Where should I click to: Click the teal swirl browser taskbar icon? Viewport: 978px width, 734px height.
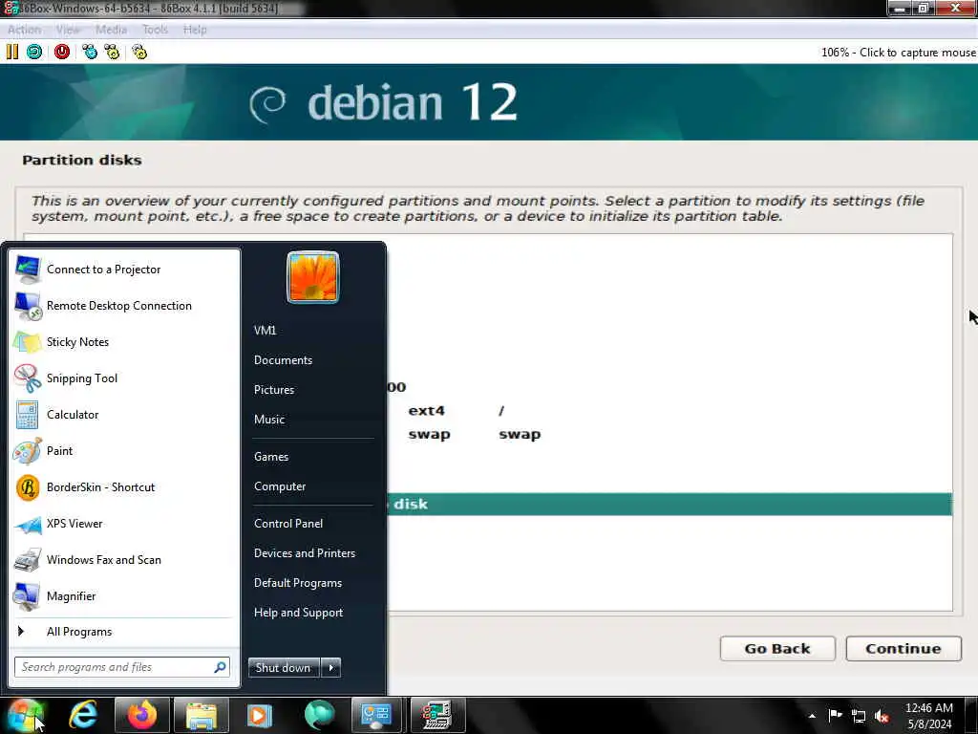pyautogui.click(x=319, y=715)
